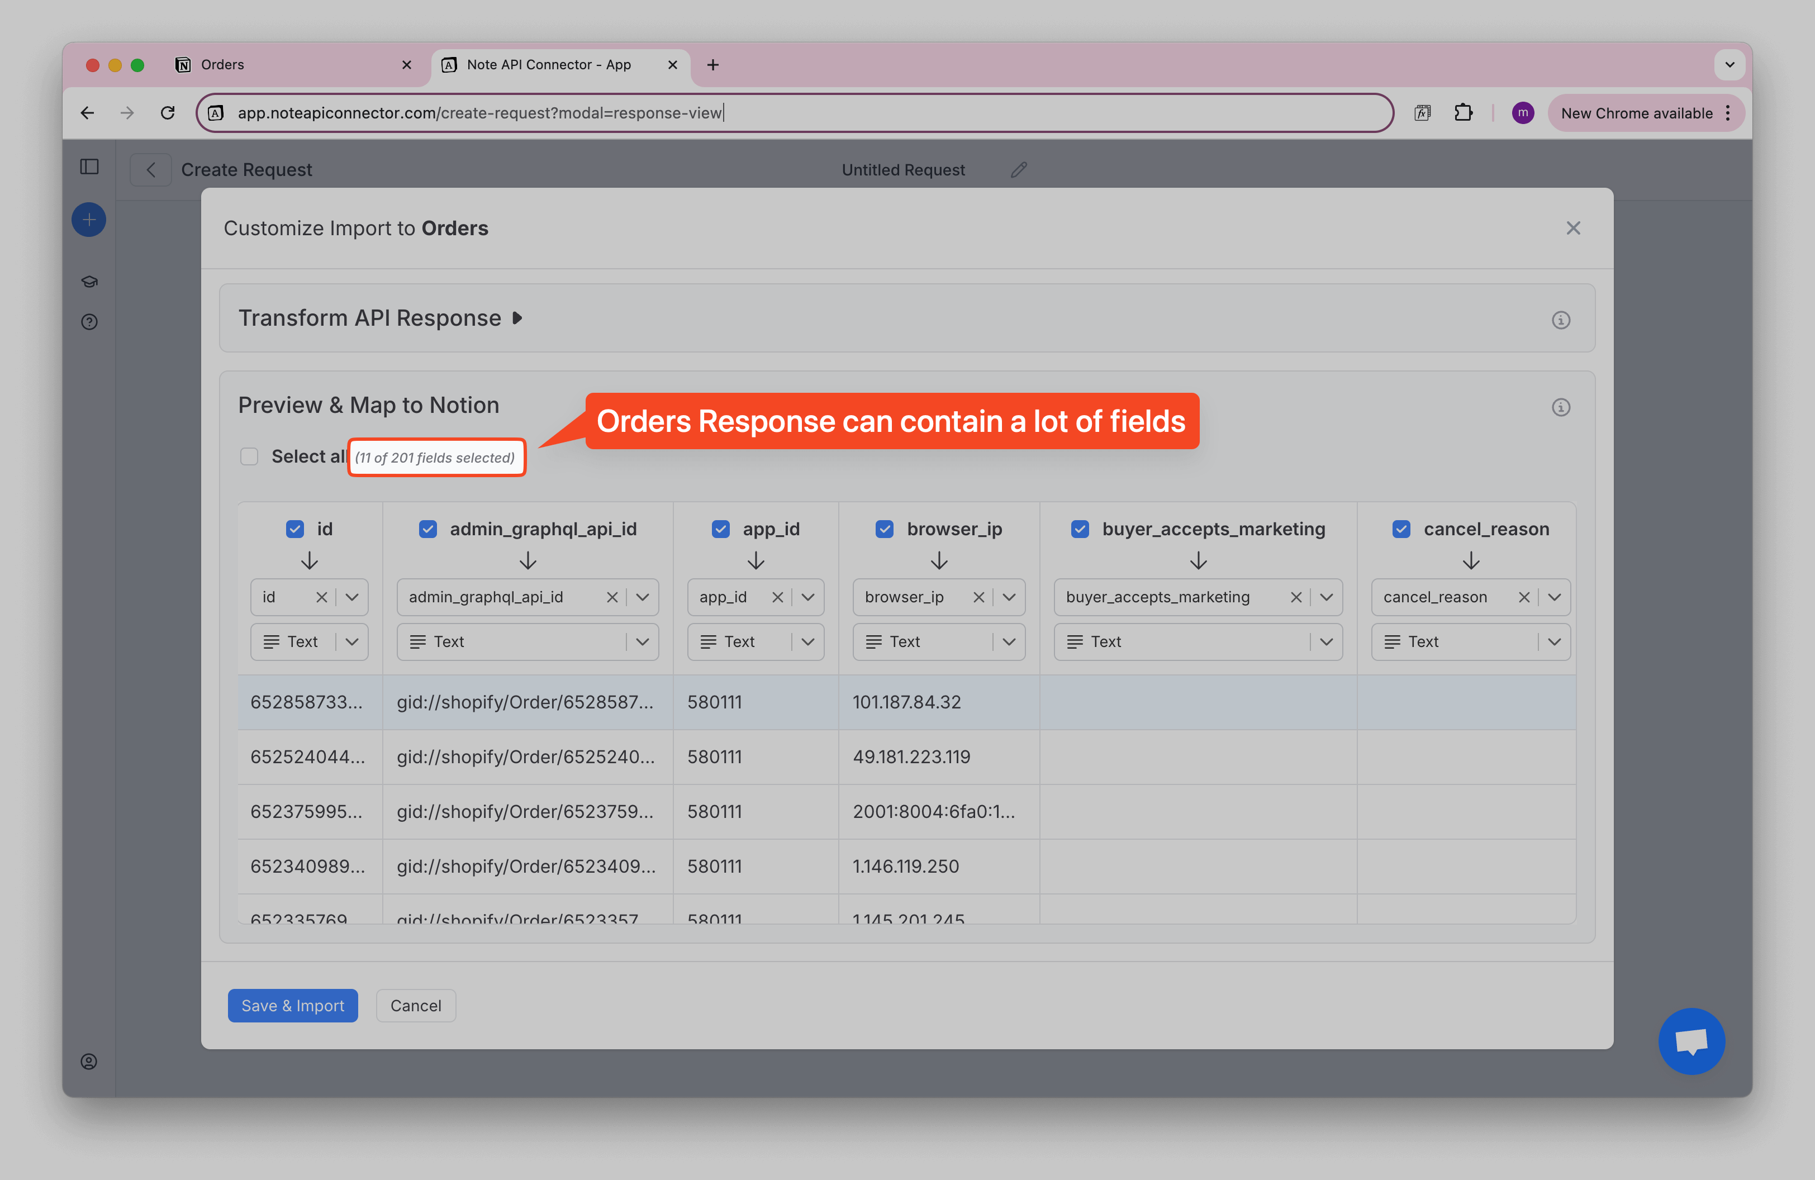Open the Text type dropdown under app_id
Screen dimensions: 1815x1180
(x=755, y=642)
